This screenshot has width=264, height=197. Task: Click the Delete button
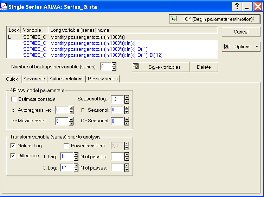[x=204, y=67]
